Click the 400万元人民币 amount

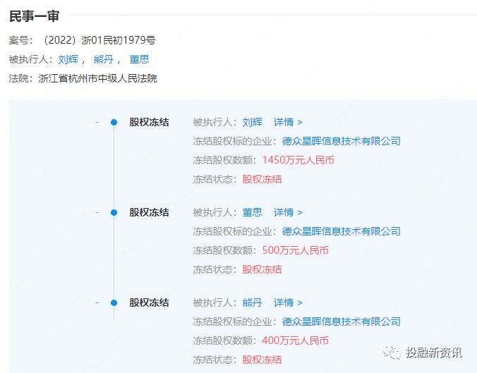(x=295, y=341)
